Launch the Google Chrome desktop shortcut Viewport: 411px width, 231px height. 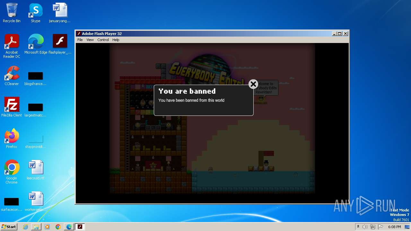(x=12, y=172)
